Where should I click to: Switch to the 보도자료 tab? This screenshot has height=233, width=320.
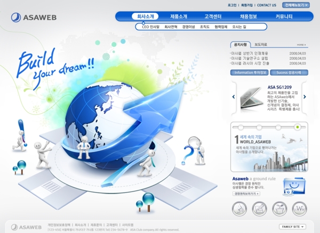261,44
